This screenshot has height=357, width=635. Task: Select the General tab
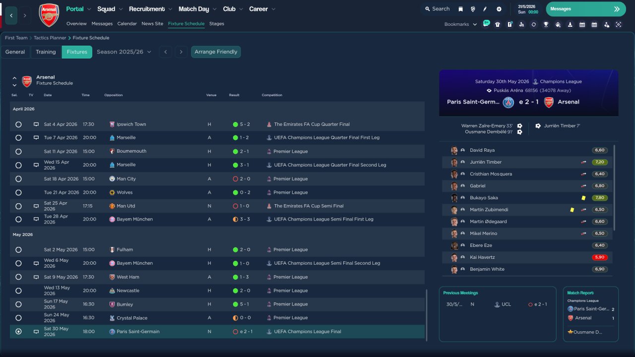(15, 52)
